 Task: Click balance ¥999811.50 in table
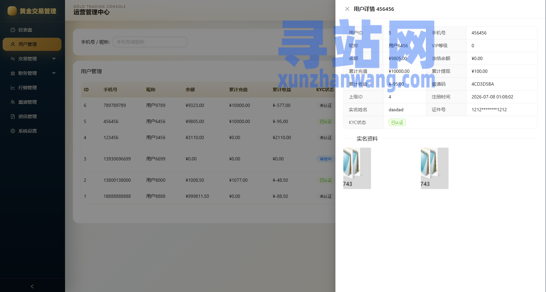(197, 196)
